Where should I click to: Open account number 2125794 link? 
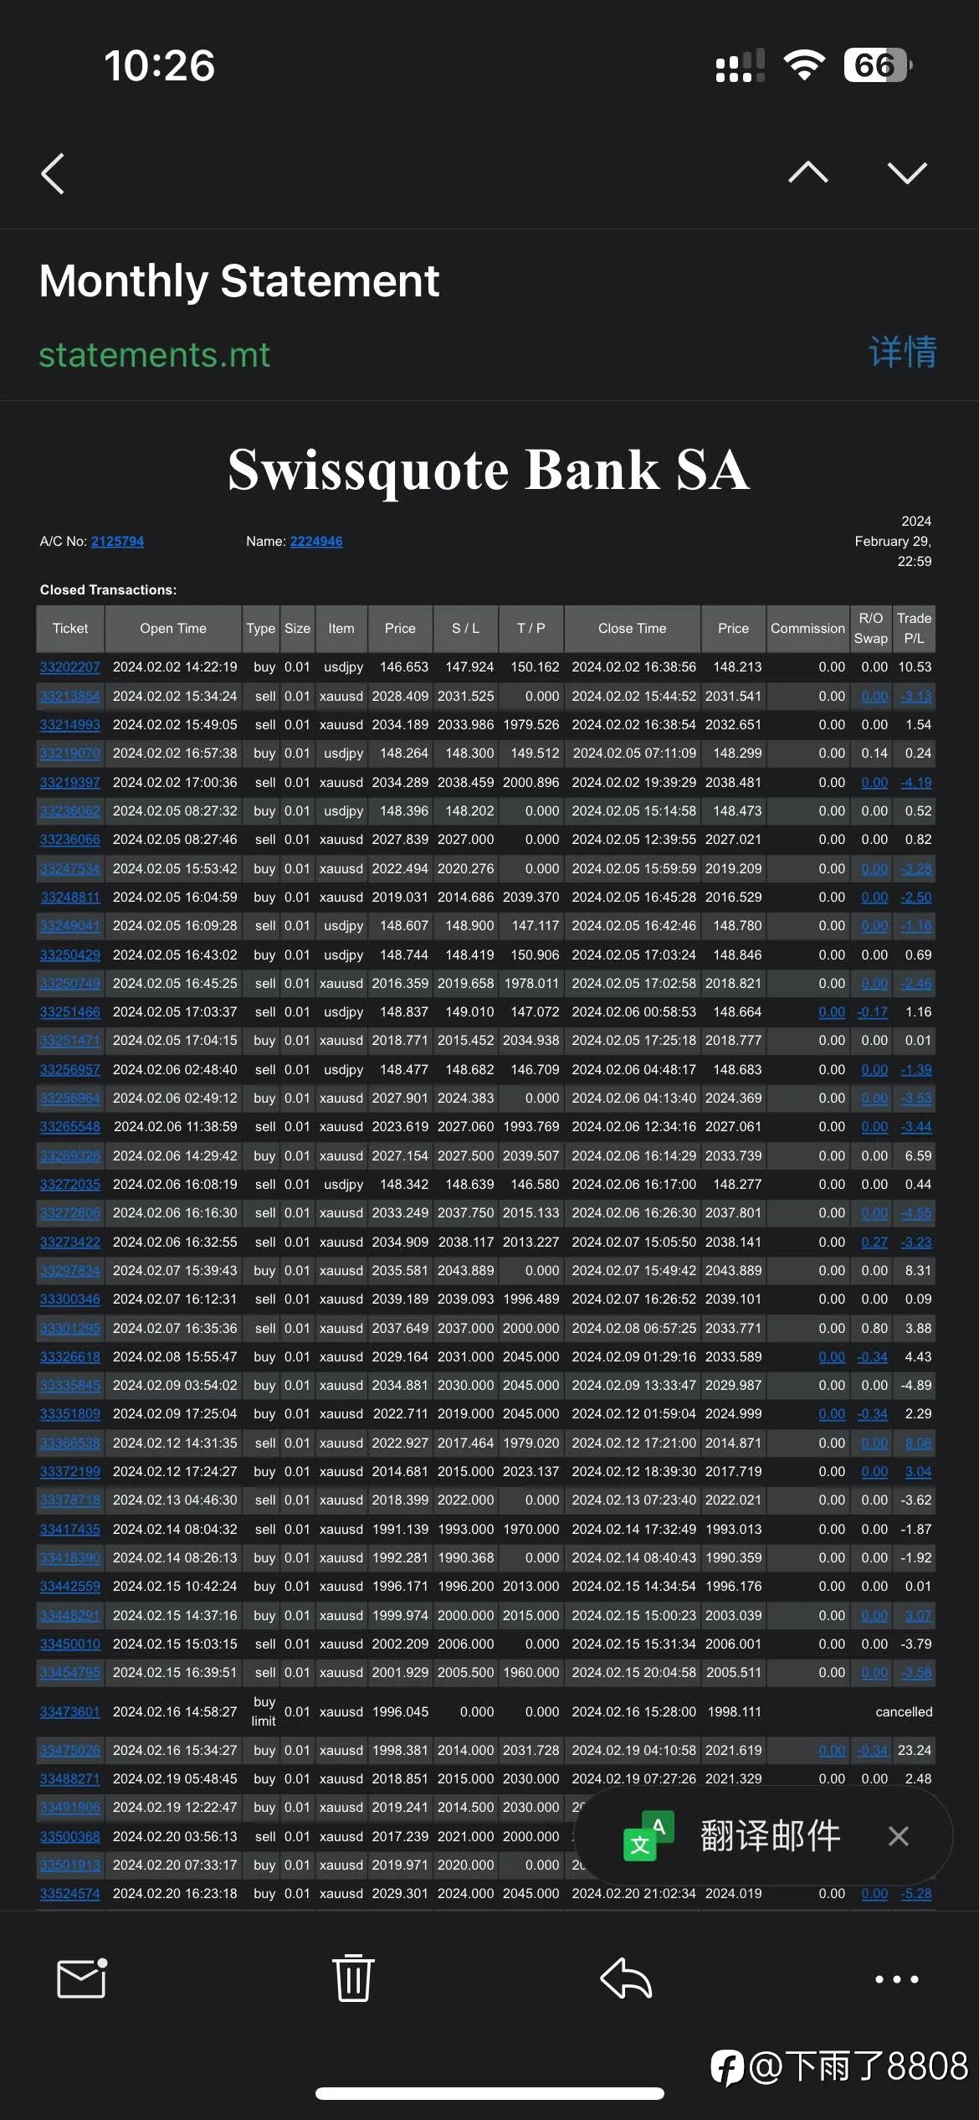tap(117, 542)
